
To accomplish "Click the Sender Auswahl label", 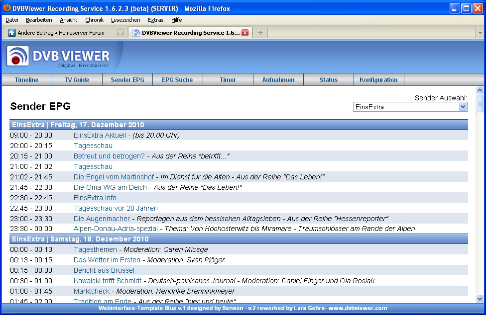I will 441,98.
